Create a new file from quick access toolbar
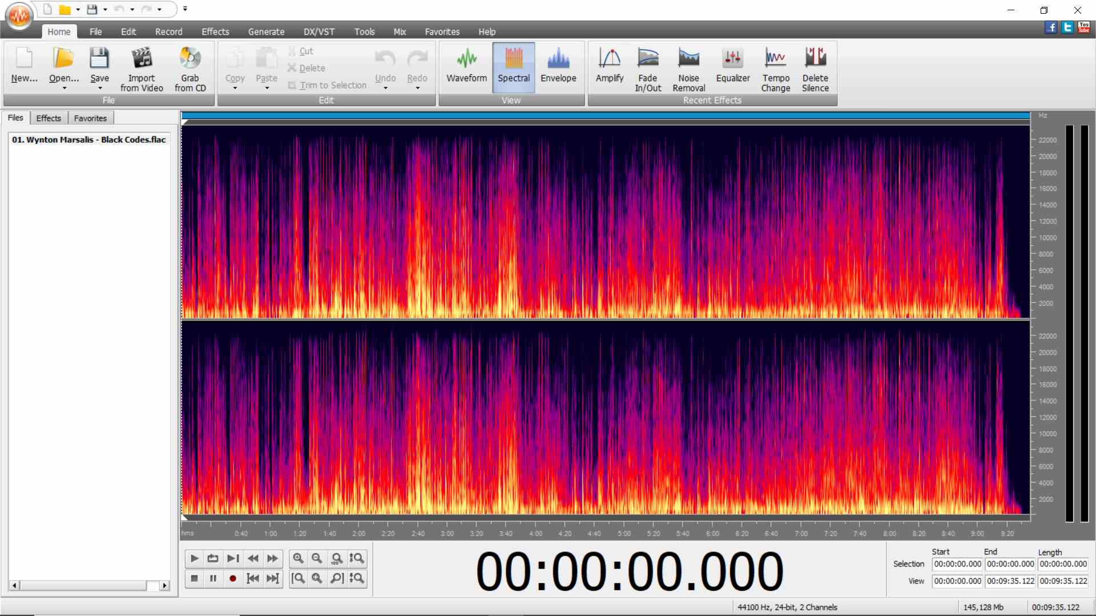 point(48,9)
